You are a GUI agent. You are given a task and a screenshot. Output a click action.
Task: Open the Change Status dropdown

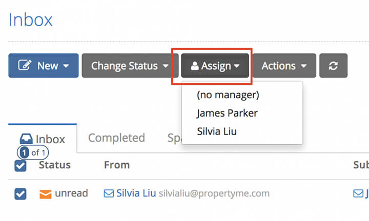coord(130,65)
